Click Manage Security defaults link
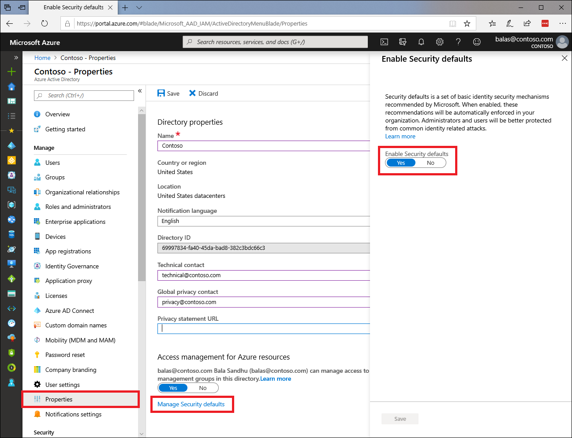The image size is (572, 438). pyautogui.click(x=192, y=404)
